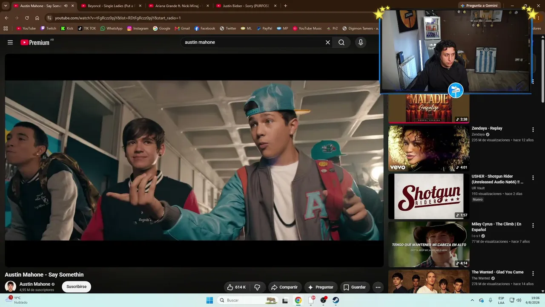The image size is (545, 307).
Task: Open the YouTube Music bookmark
Action: tap(307, 29)
